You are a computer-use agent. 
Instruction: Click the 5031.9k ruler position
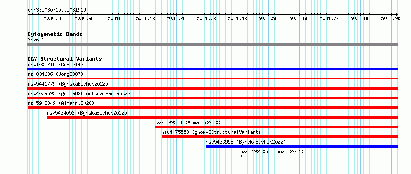point(391,18)
